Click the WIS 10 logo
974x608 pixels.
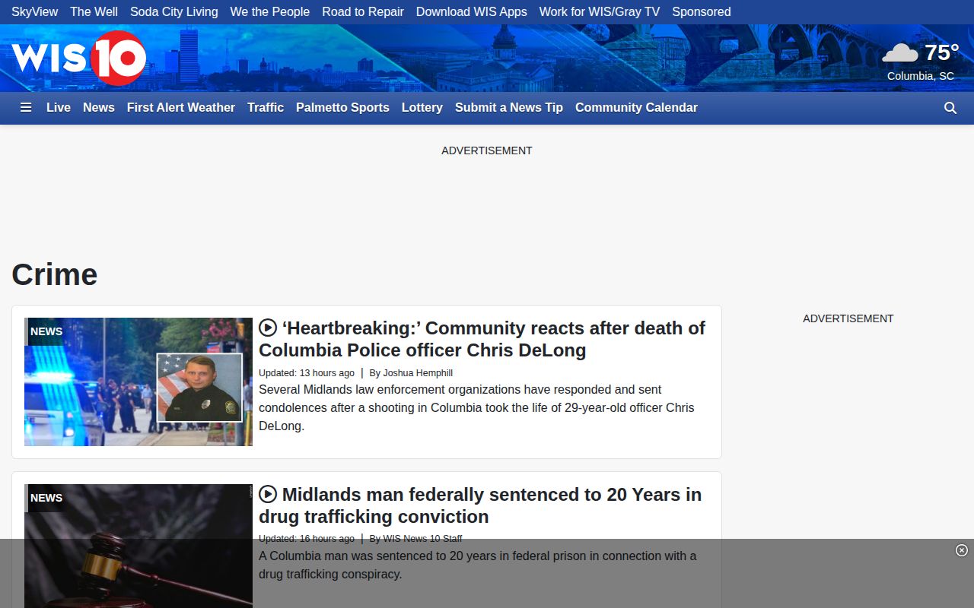(78, 58)
